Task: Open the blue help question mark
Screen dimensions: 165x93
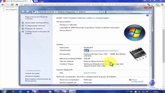Action: click(147, 16)
